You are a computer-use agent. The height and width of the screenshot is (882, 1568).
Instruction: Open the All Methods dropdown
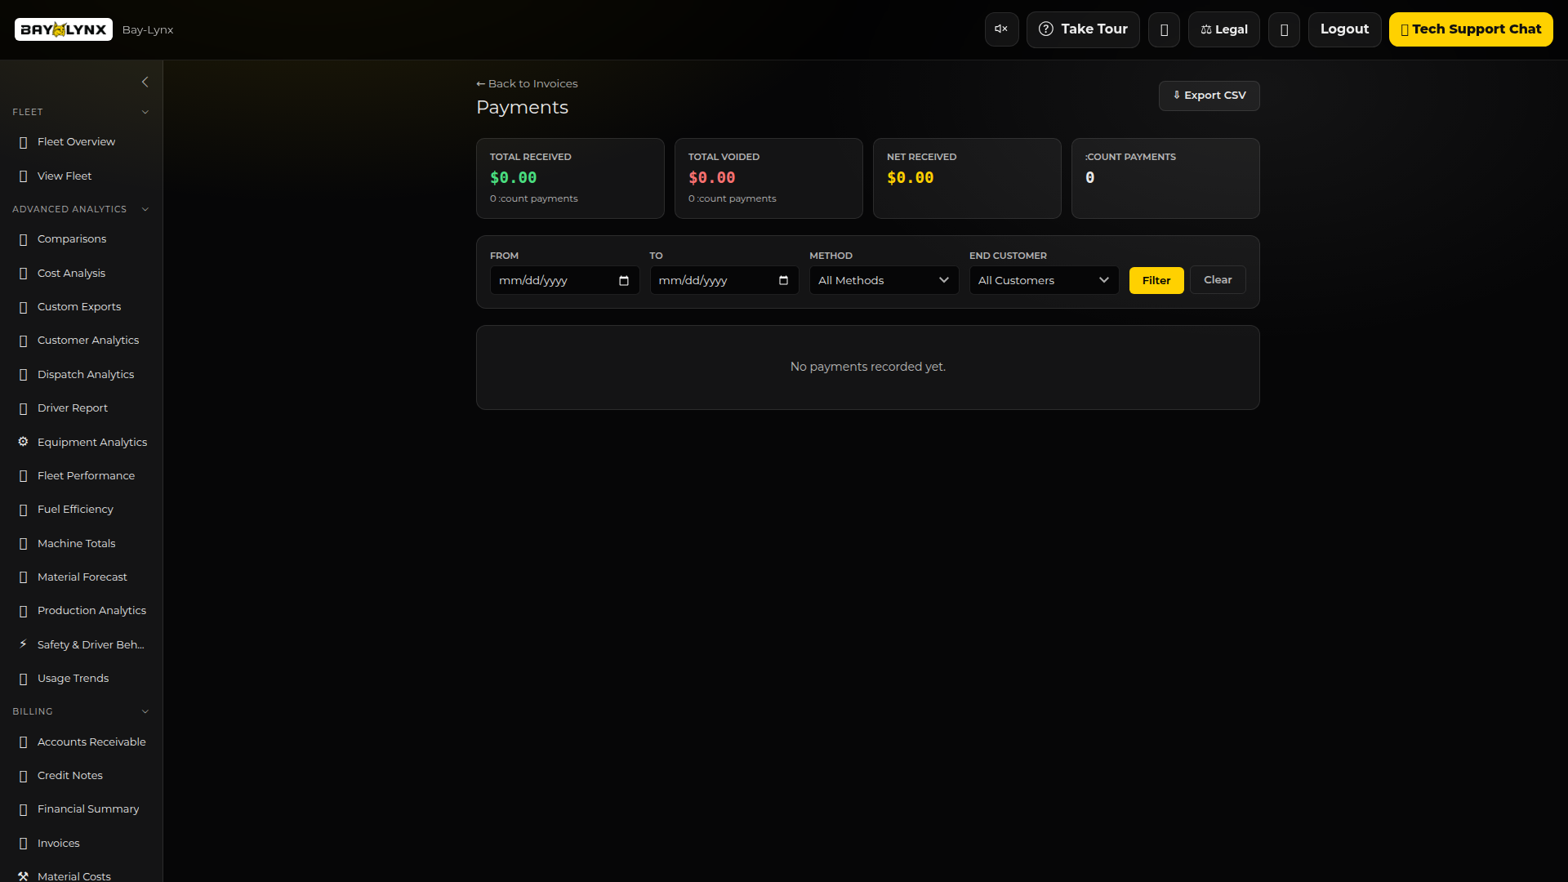click(x=884, y=280)
